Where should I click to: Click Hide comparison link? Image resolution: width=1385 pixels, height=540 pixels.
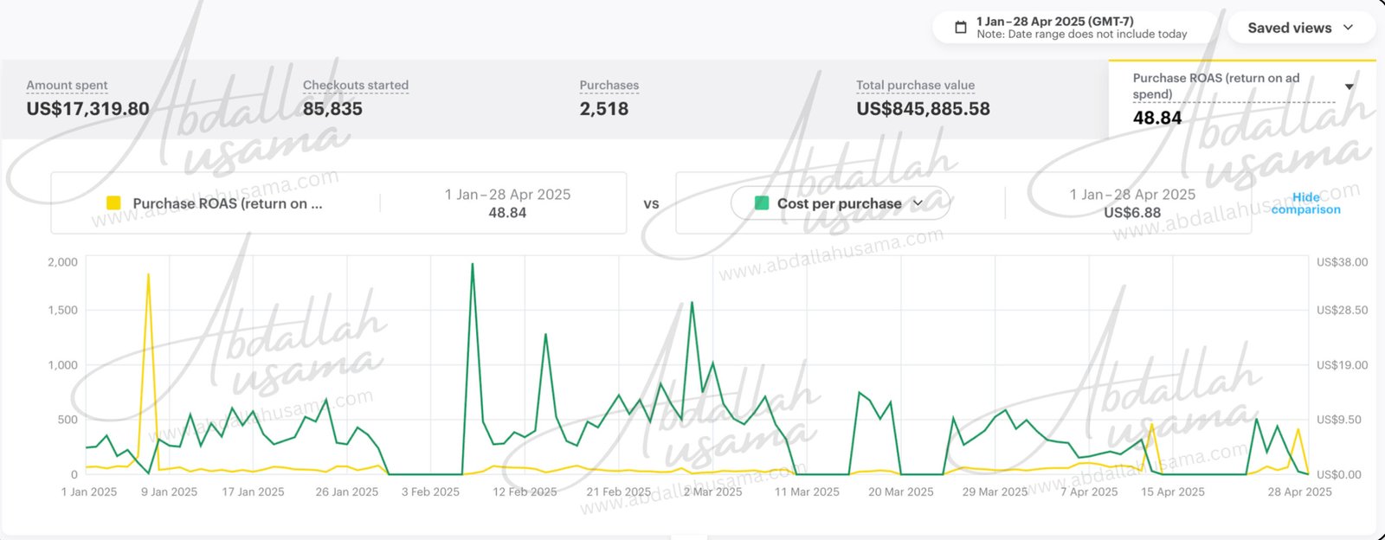click(x=1305, y=203)
